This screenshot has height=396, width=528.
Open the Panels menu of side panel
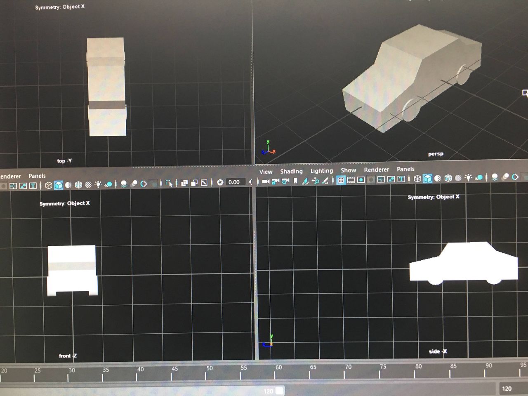coord(405,169)
